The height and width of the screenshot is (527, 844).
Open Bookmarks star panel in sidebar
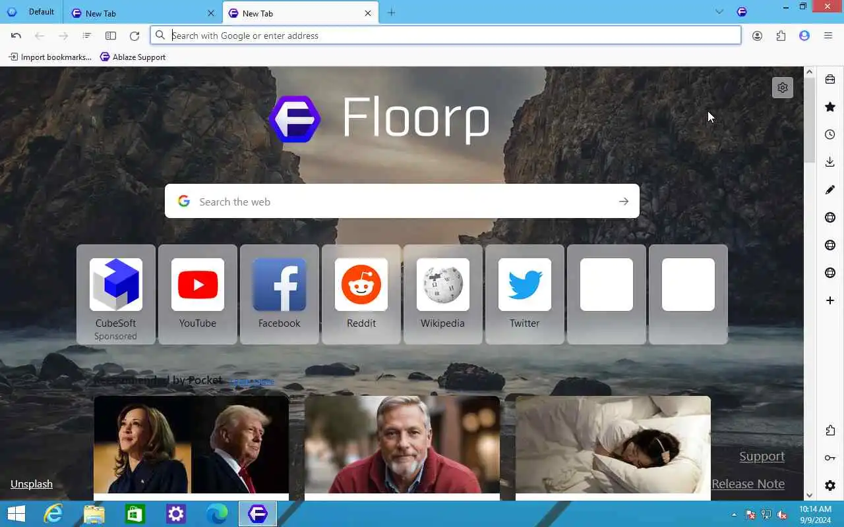(x=830, y=107)
